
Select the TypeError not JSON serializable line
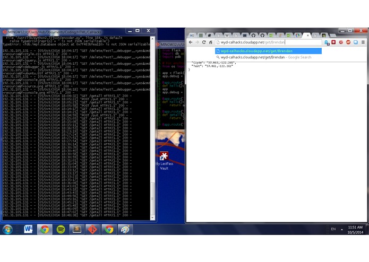76,44
